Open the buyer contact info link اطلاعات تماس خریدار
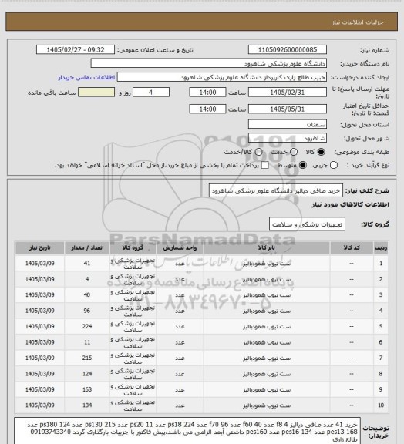Viewport: 404px width, 444px height. click(x=86, y=78)
